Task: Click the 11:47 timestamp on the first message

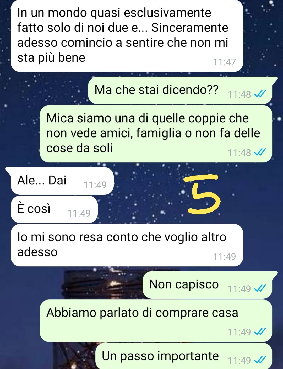Action: [x=224, y=62]
